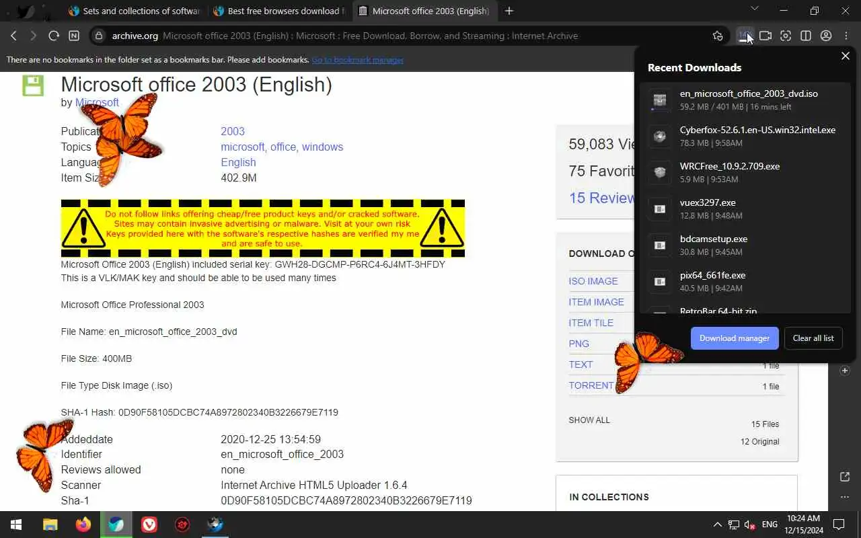The height and width of the screenshot is (538, 861).
Task: View site security info lock icon
Action: click(x=99, y=36)
